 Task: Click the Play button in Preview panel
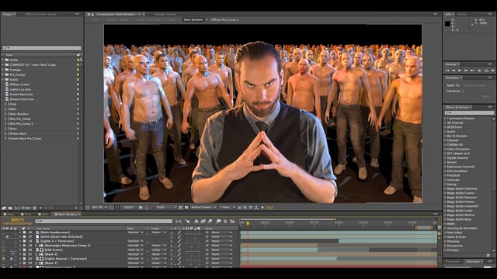(459, 71)
